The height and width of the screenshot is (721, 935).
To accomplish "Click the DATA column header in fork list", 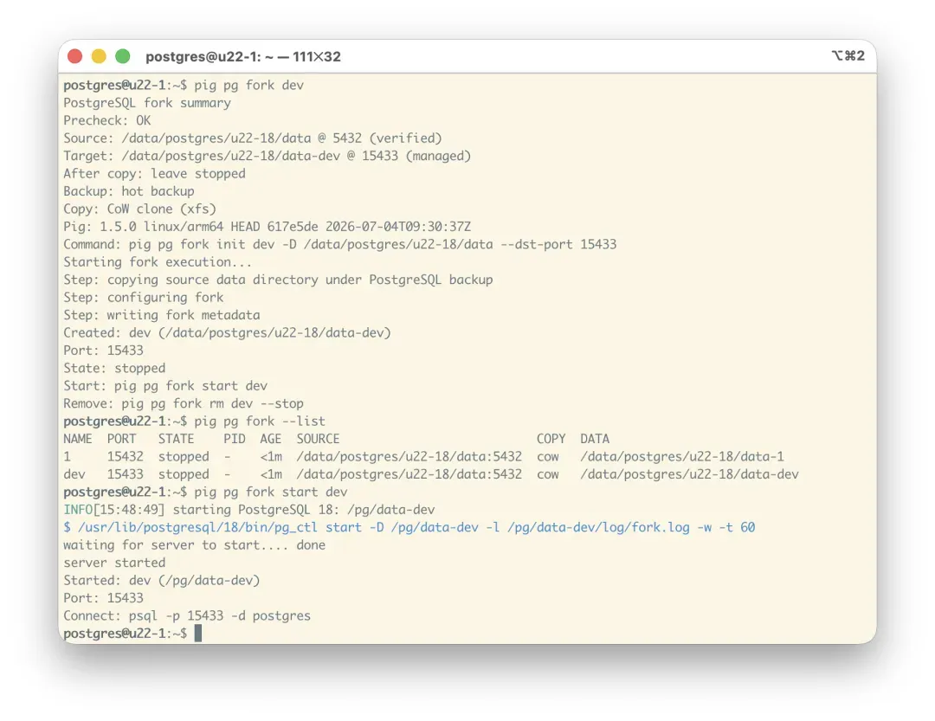I will (595, 439).
